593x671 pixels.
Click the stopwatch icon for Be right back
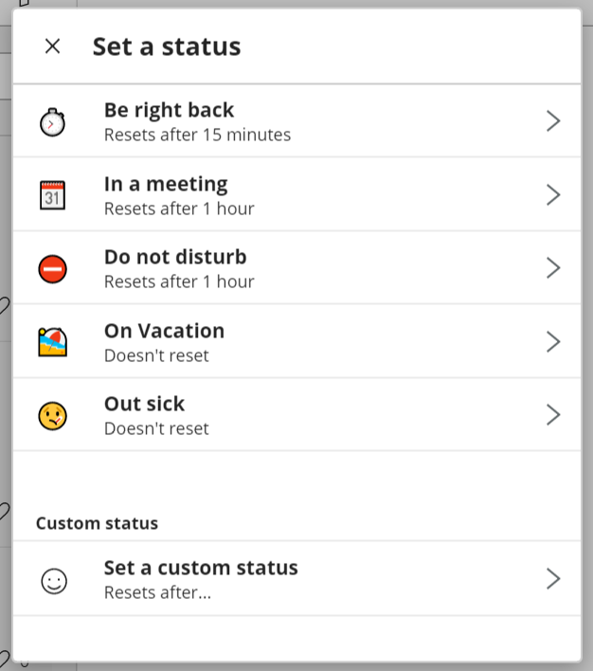pyautogui.click(x=53, y=122)
